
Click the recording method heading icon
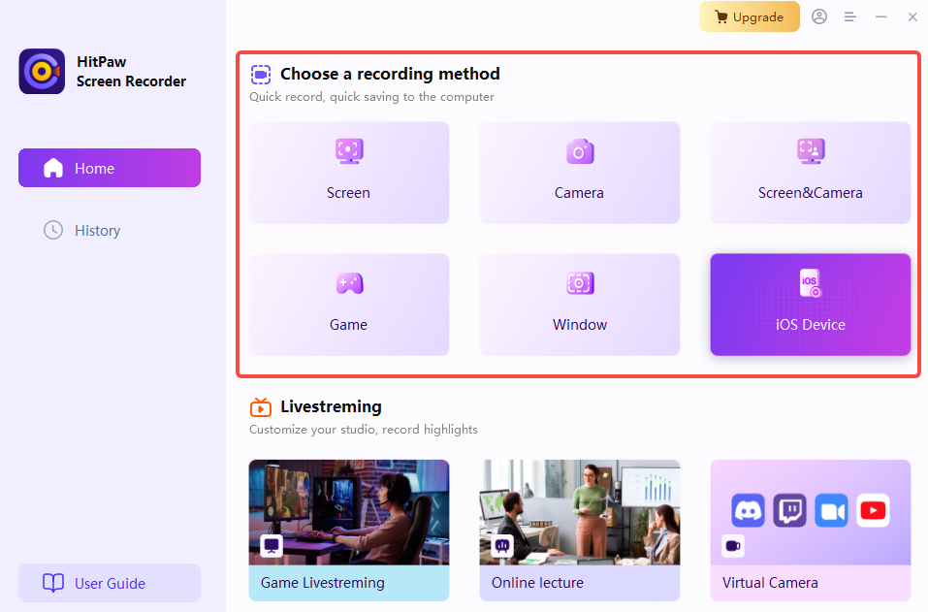click(x=261, y=75)
